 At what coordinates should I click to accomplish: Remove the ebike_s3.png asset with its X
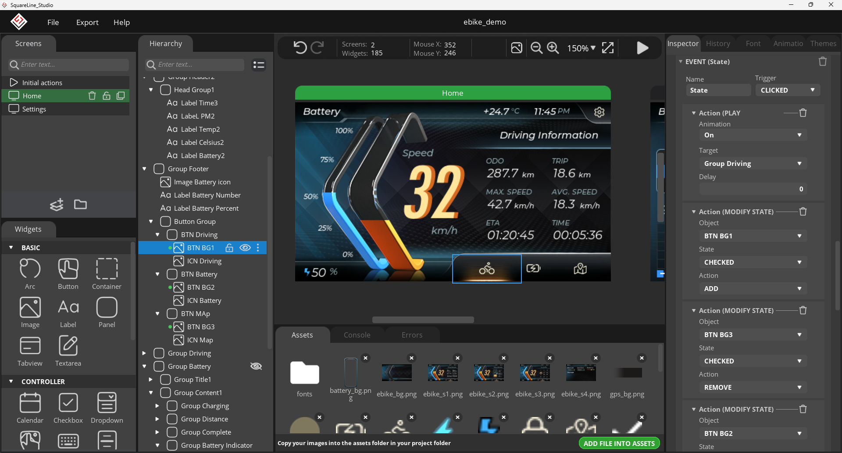pyautogui.click(x=549, y=358)
